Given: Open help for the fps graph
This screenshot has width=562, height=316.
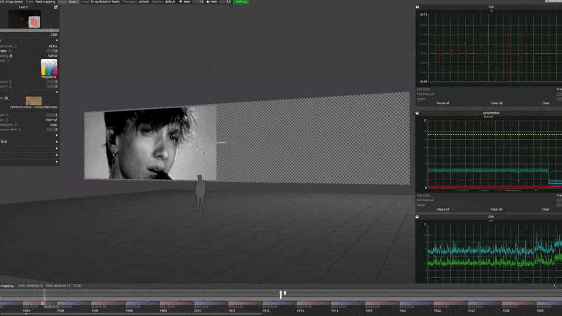Looking at the screenshot, I should (417, 7).
